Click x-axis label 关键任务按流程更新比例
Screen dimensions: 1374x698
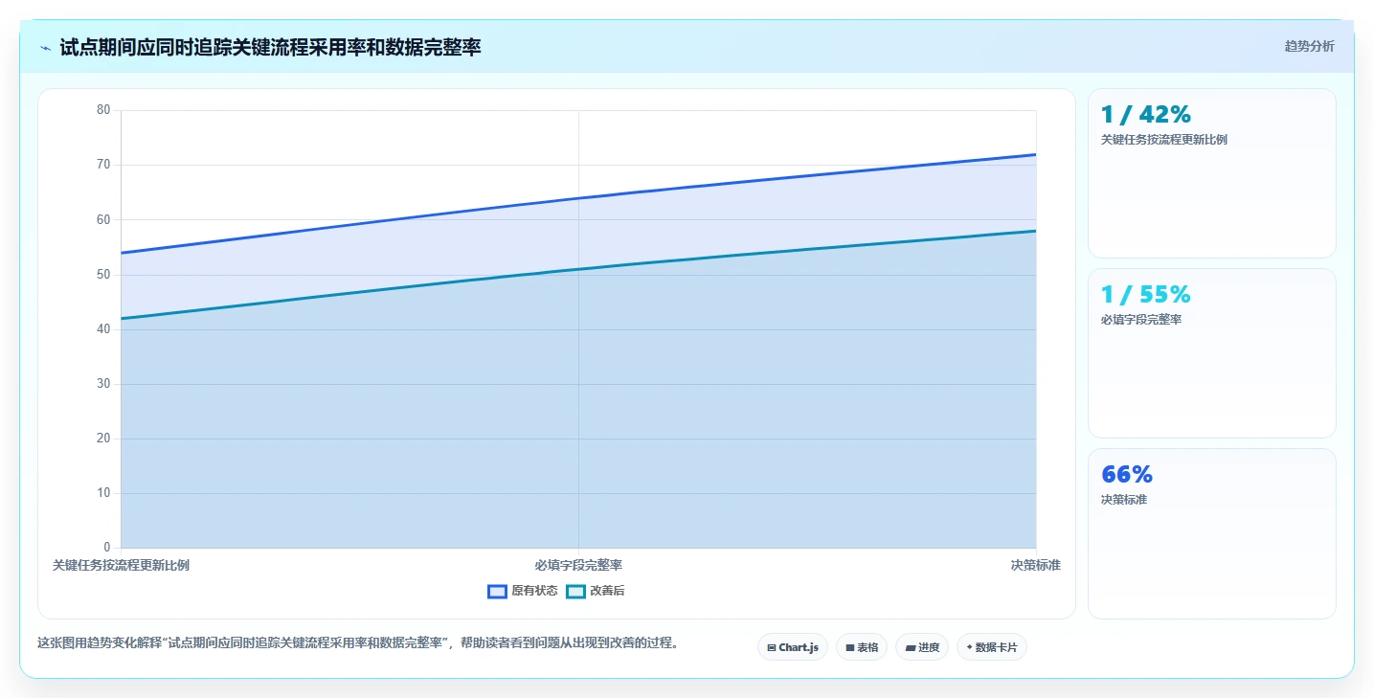click(121, 566)
